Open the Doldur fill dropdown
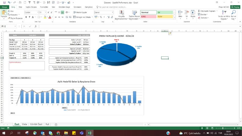242x136 pixels. click(x=203, y=15)
